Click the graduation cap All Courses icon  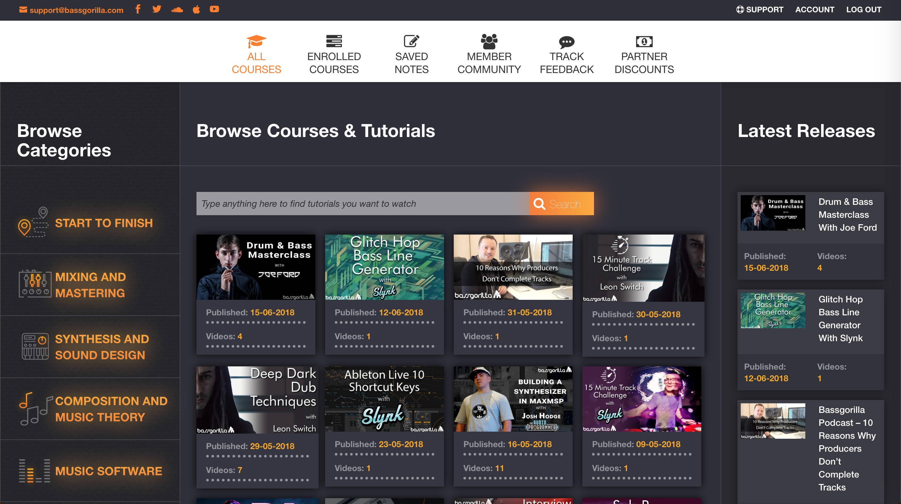(x=256, y=41)
